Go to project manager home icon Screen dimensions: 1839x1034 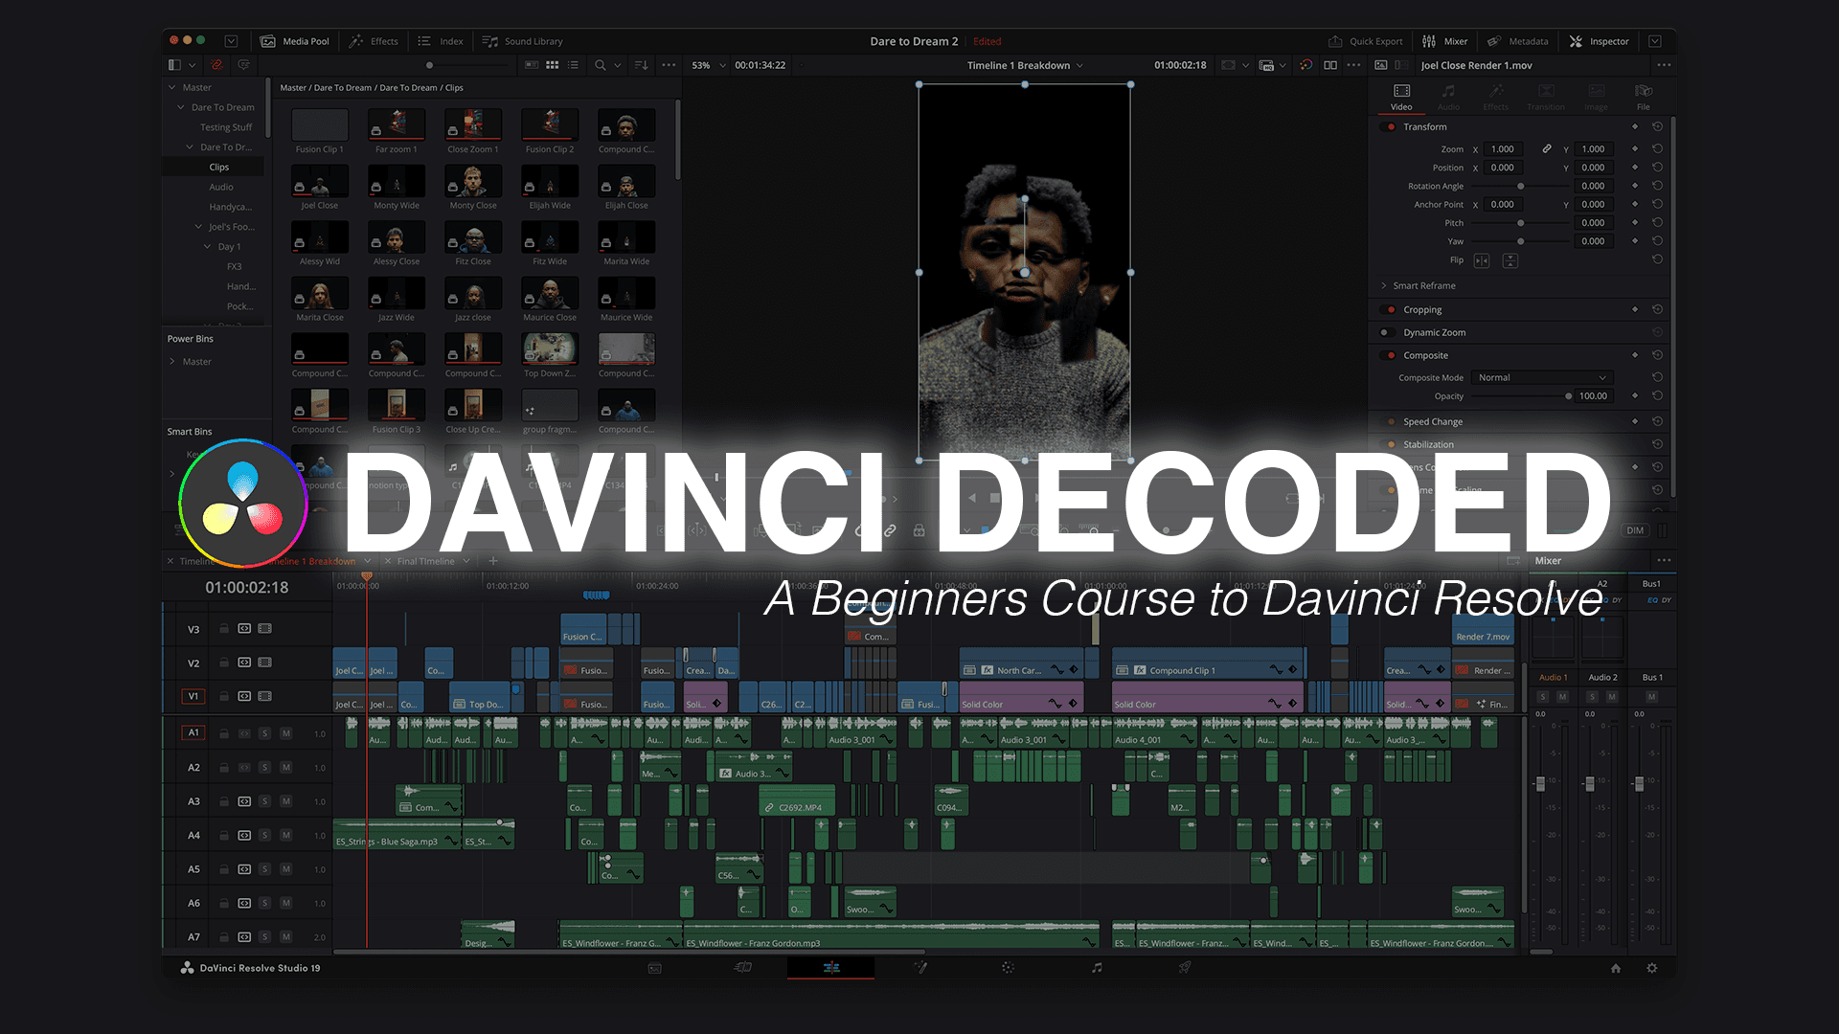(x=1616, y=968)
